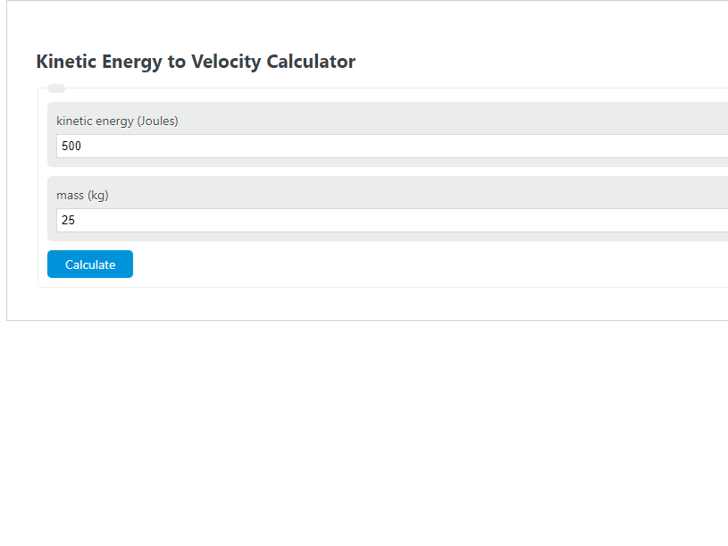
Task: Select the value 25 in the mass field
Action: tap(68, 220)
